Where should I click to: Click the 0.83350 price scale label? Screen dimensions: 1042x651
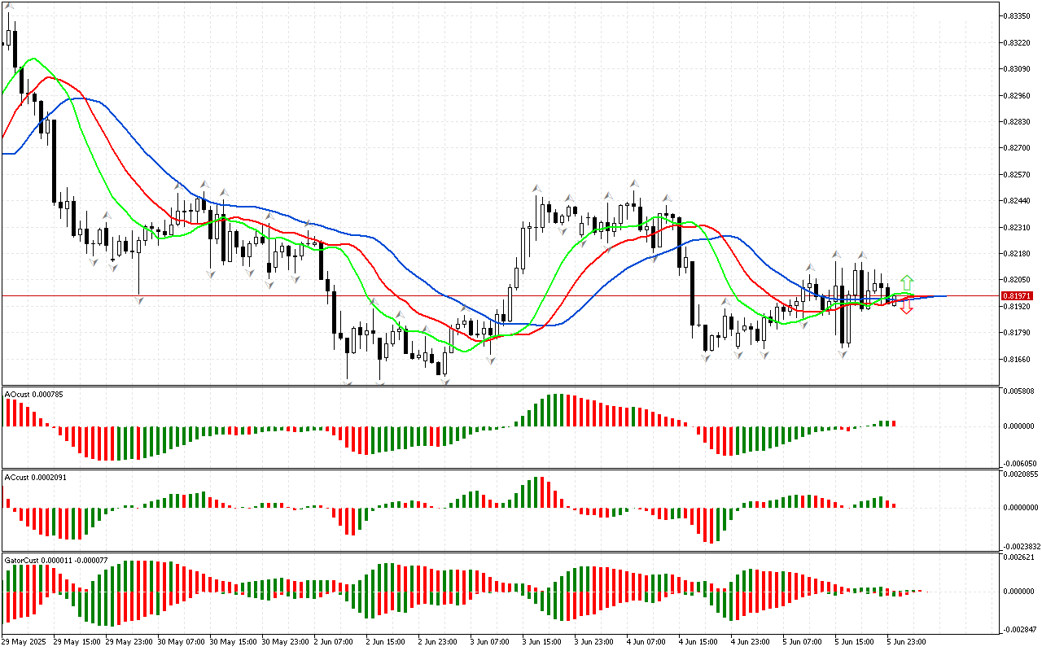tap(1018, 15)
